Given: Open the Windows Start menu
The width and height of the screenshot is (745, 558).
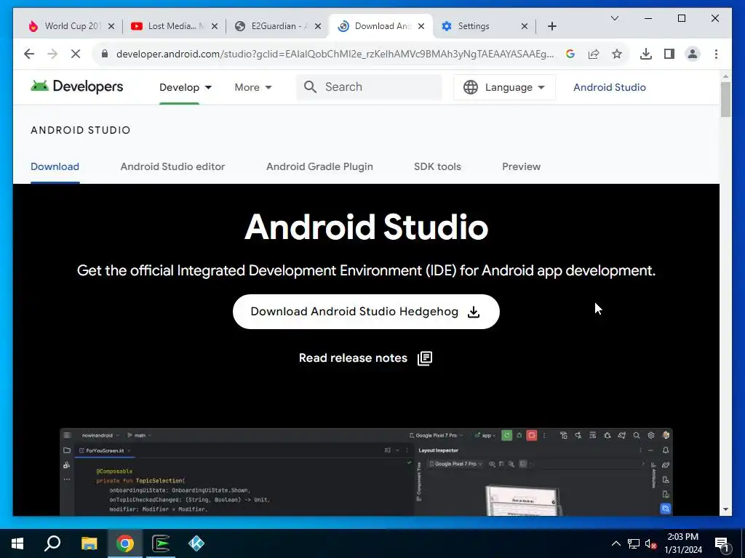Looking at the screenshot, I should (17, 543).
